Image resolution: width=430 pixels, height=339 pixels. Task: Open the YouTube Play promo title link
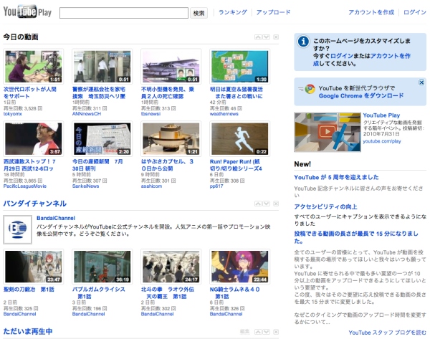(381, 115)
